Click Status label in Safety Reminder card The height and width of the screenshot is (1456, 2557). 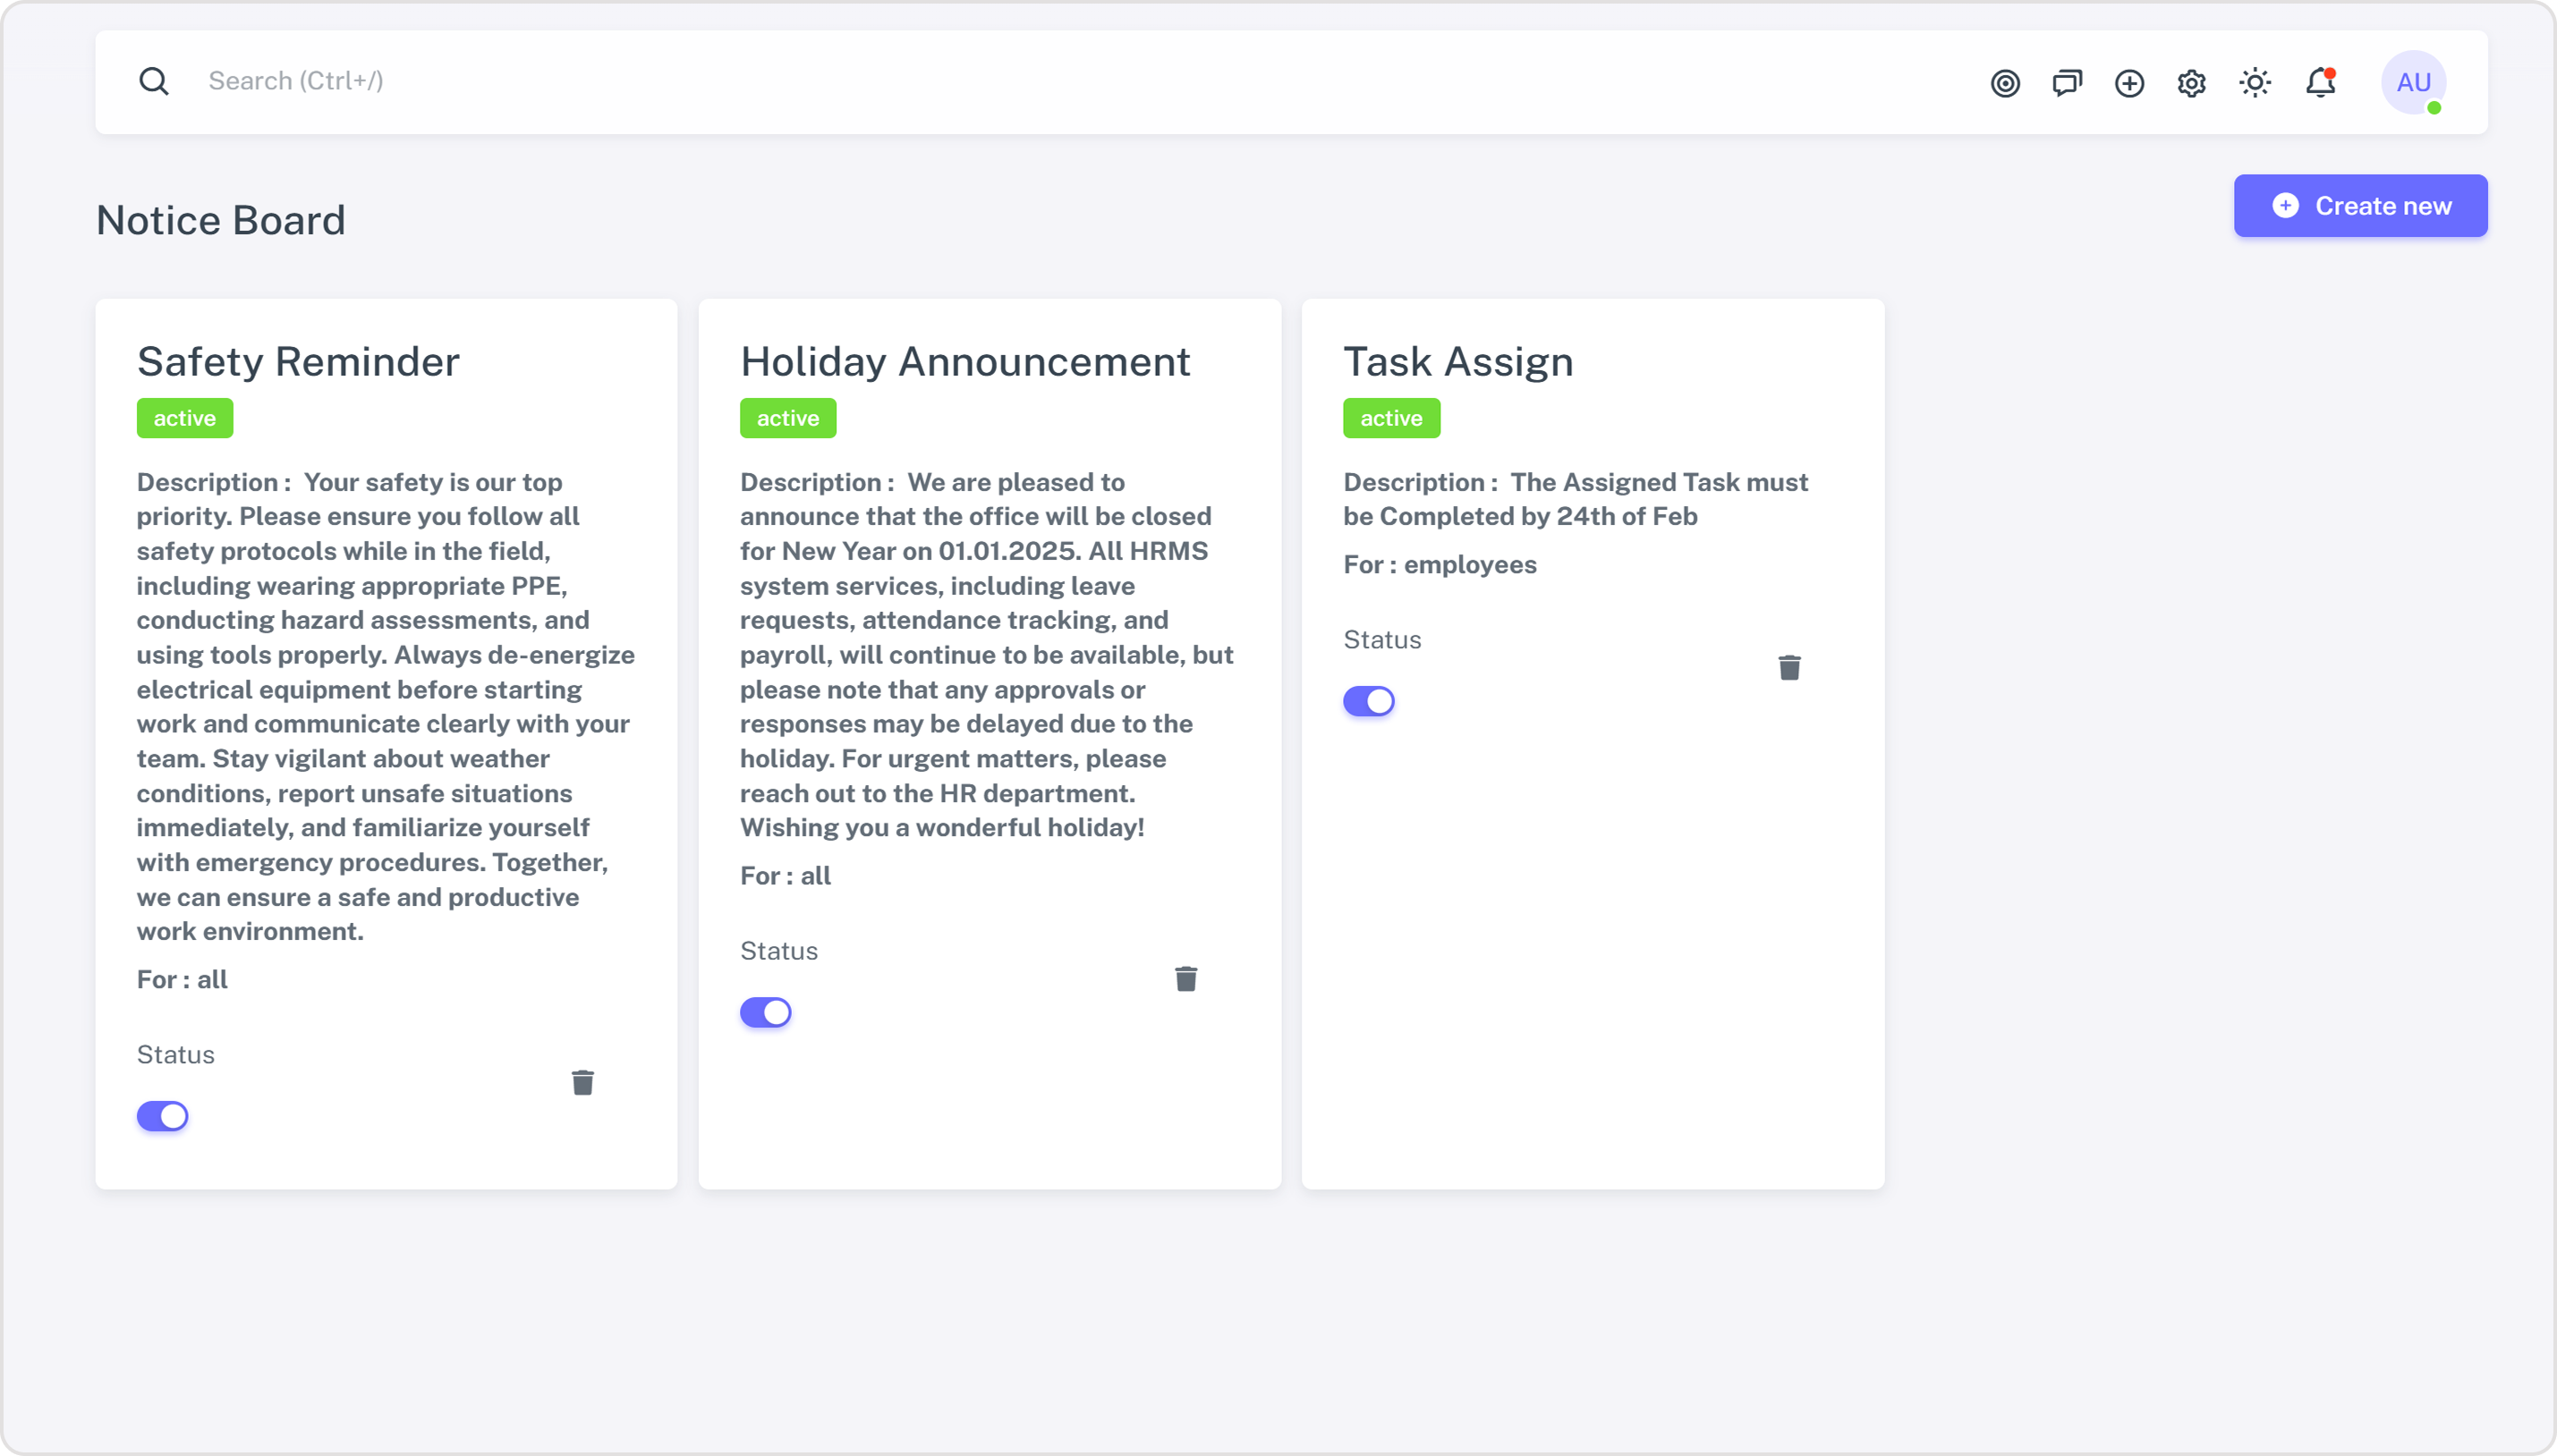click(176, 1055)
